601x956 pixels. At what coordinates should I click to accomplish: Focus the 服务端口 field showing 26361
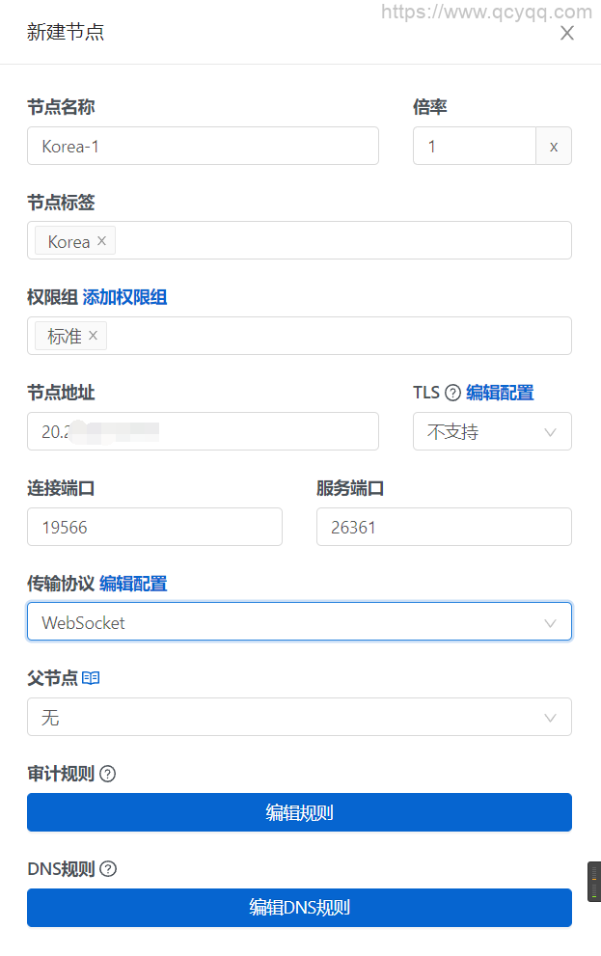pyautogui.click(x=444, y=528)
